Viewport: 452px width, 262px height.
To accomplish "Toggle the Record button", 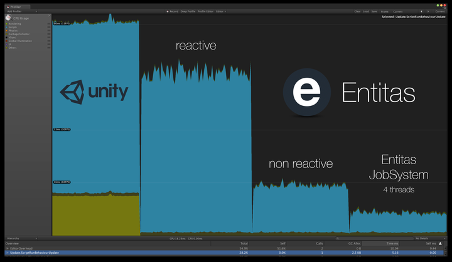I will (x=173, y=11).
